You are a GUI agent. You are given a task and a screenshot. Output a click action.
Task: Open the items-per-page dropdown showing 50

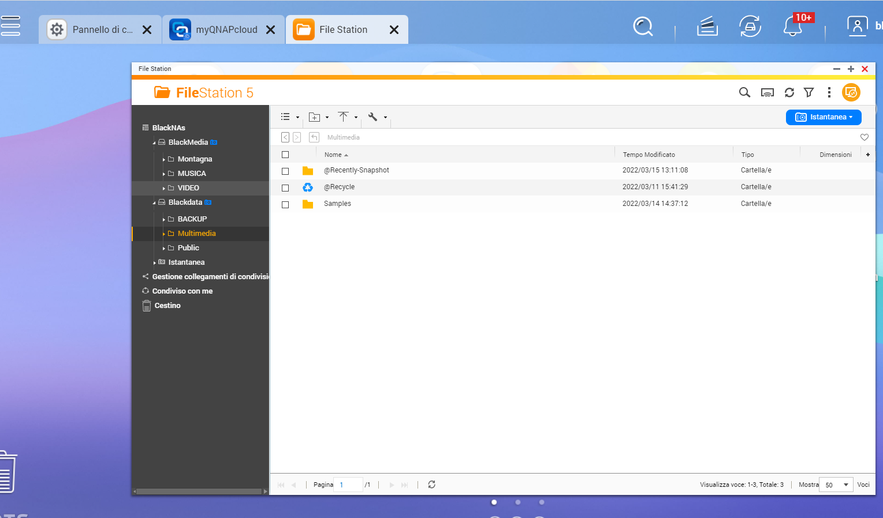point(837,485)
